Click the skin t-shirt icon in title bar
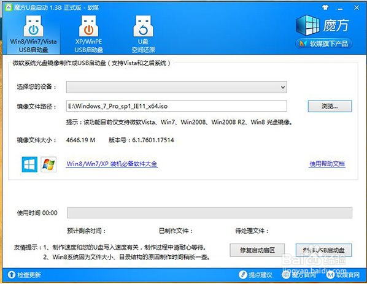 (325, 7)
